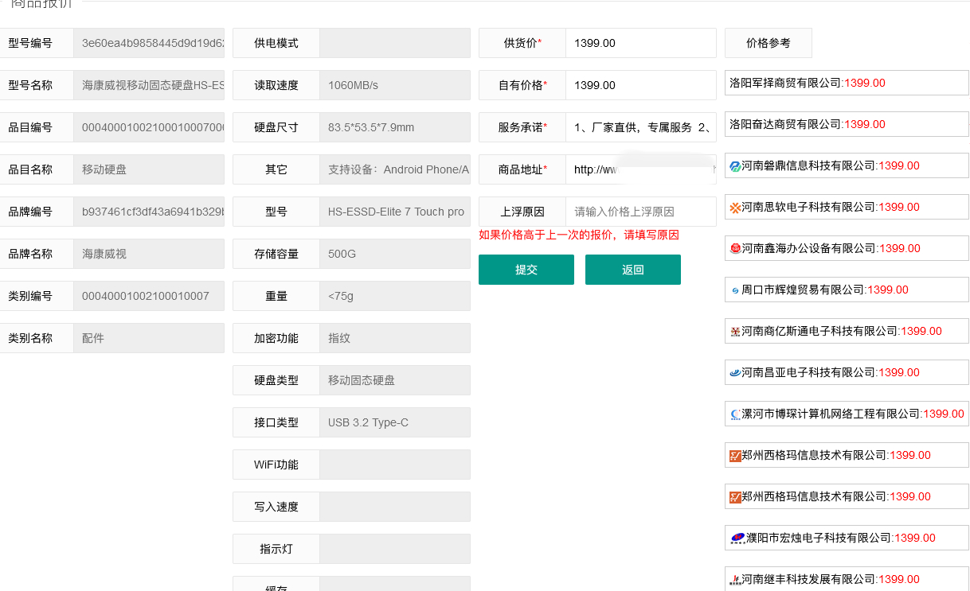Submit the quote with 提交 button
Image resolution: width=970 pixels, height=591 pixels.
coord(526,270)
